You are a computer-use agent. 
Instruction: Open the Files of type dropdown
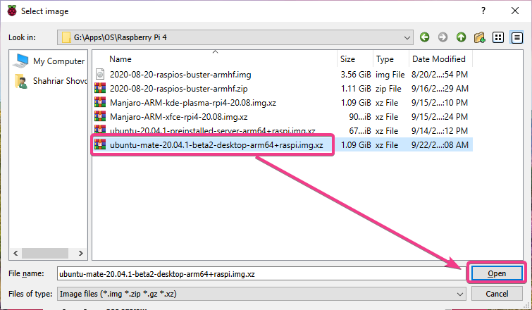pos(459,294)
